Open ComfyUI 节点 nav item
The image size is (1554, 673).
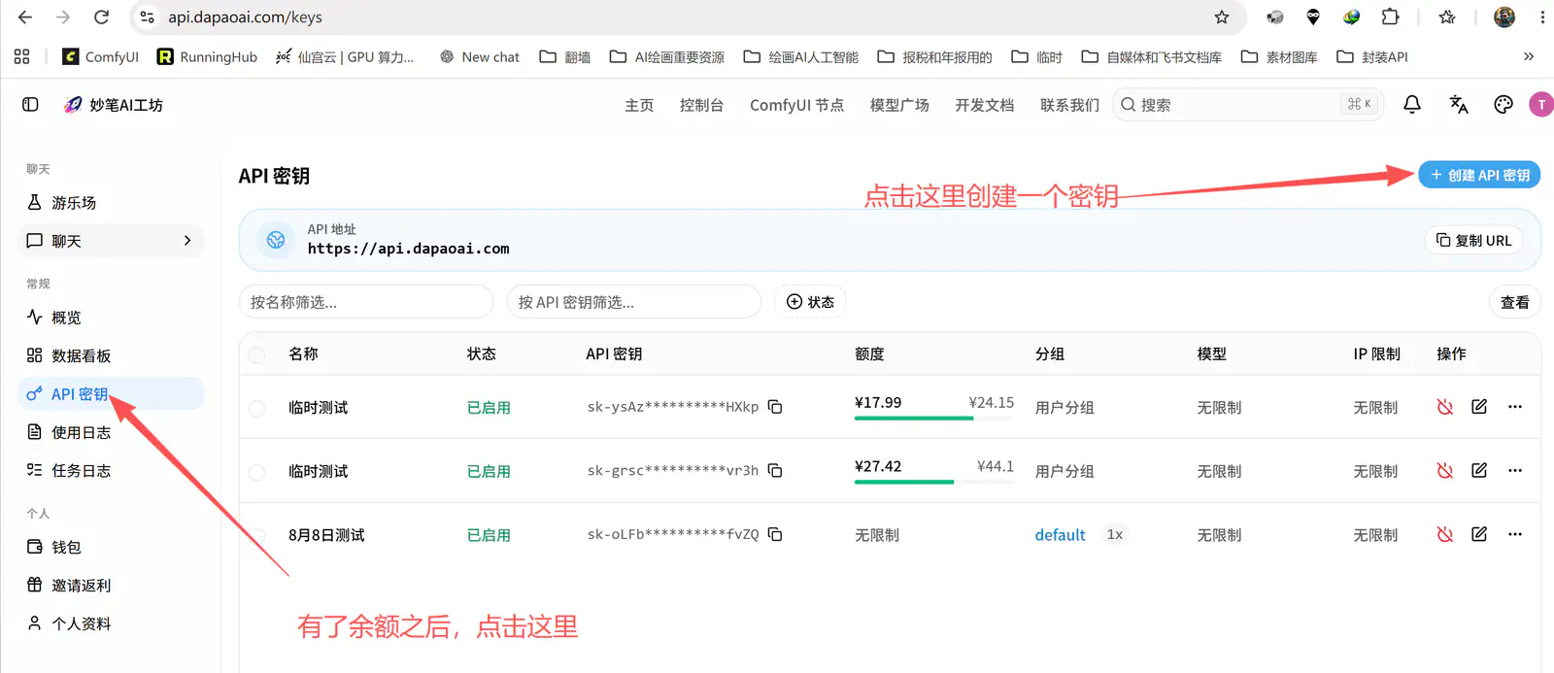click(x=796, y=105)
